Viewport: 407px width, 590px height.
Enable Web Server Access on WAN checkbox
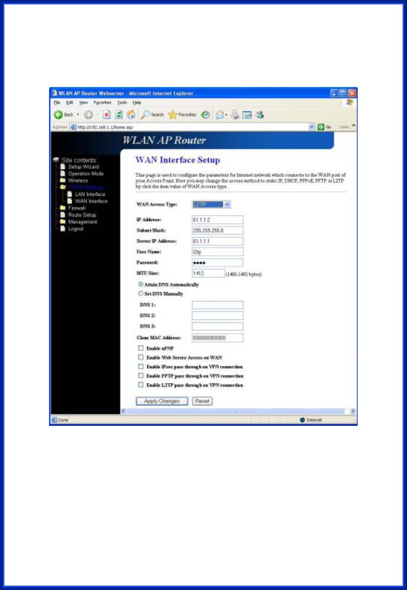coord(141,357)
